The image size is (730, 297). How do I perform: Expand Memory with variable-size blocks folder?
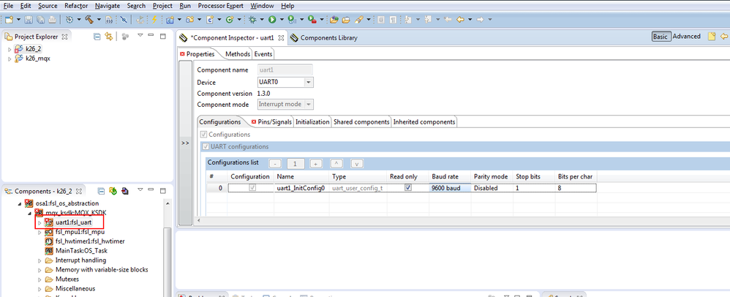point(39,270)
